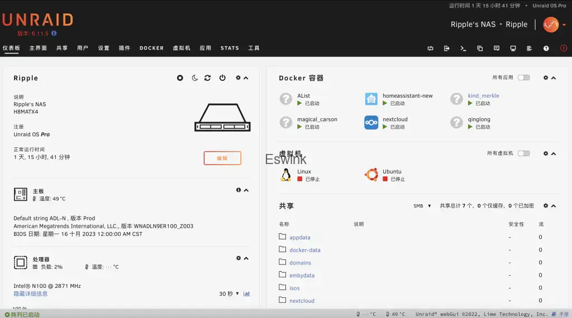This screenshot has height=318, width=572.
Task: Open the nextcloud container icon
Action: click(371, 122)
